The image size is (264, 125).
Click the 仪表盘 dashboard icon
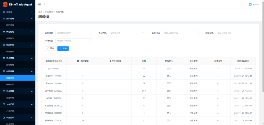pyautogui.click(x=4, y=12)
